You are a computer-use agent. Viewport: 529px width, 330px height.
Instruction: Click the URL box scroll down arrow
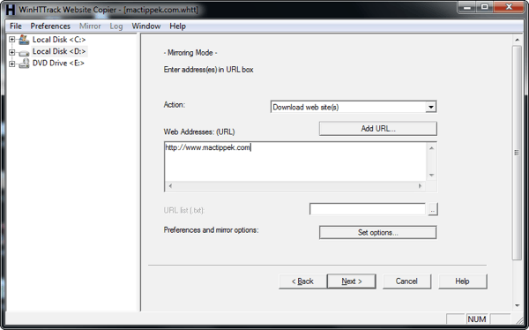(431, 175)
